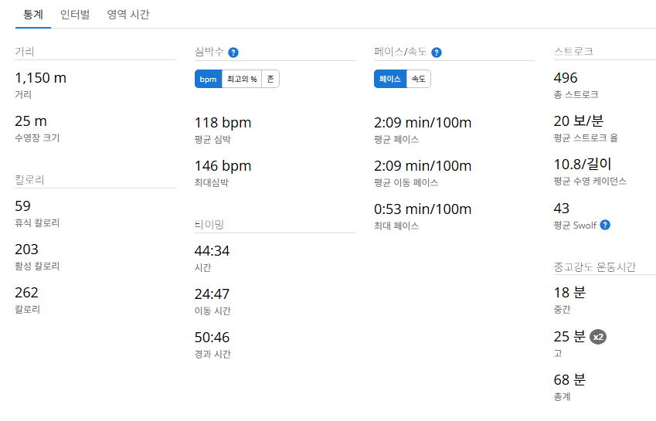Click the 496 total strokes value
This screenshot has height=421, width=656.
pyautogui.click(x=566, y=78)
